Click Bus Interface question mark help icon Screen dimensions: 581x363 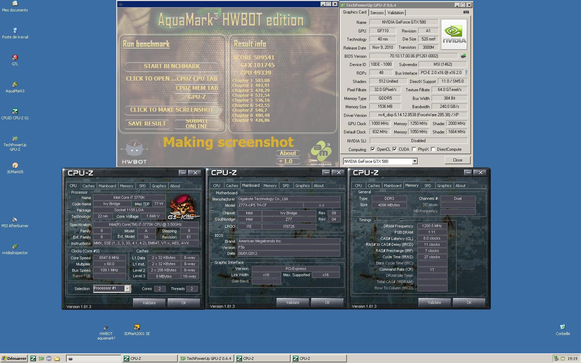tap(466, 73)
